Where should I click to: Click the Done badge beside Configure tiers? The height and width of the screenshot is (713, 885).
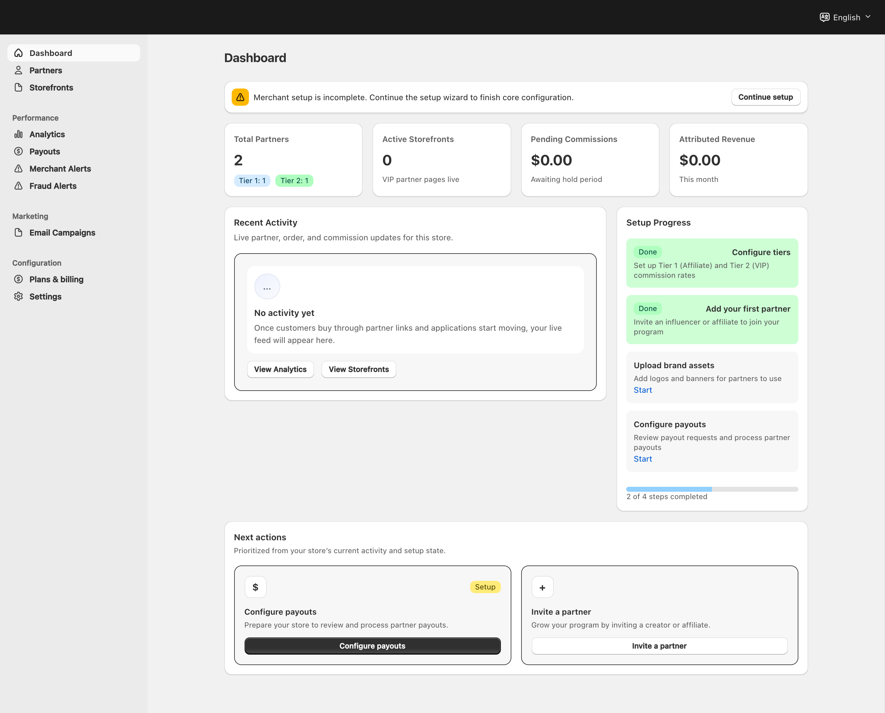point(648,252)
